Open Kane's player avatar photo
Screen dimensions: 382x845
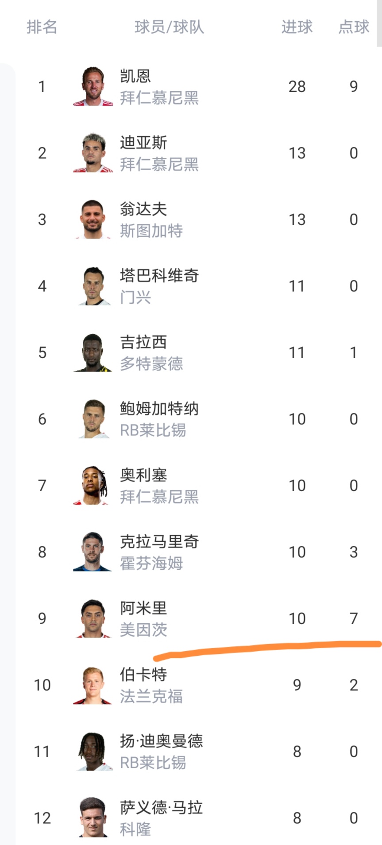point(93,86)
